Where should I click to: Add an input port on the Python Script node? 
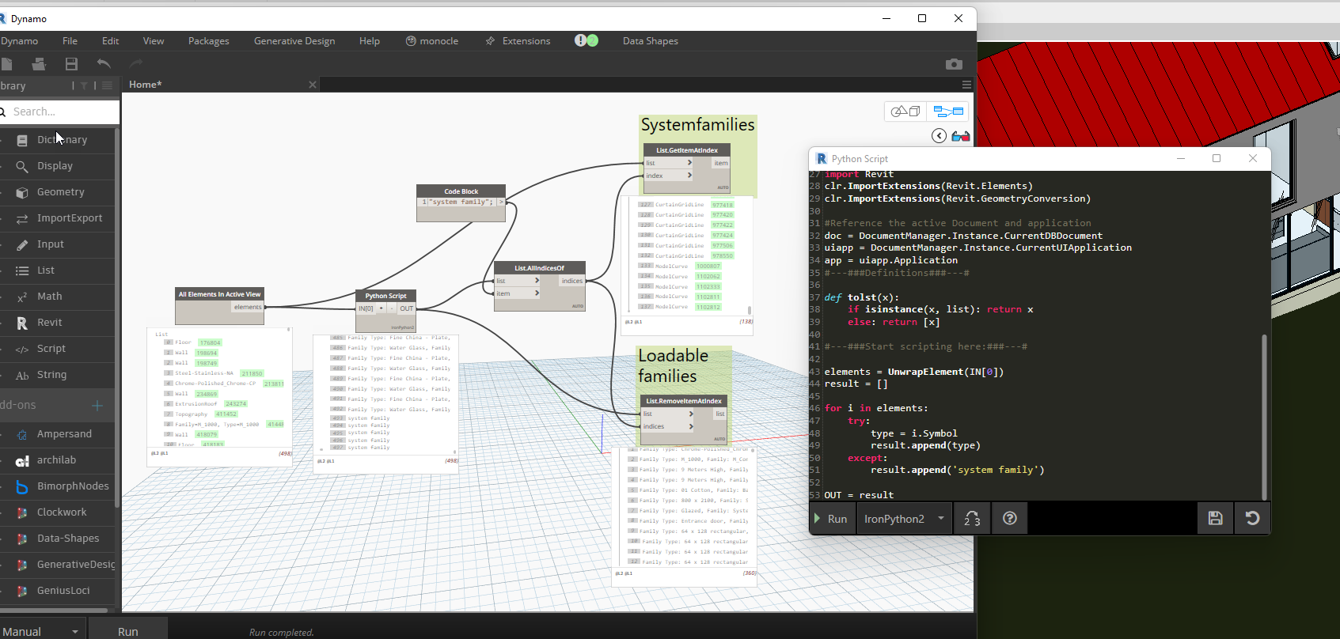pyautogui.click(x=382, y=308)
